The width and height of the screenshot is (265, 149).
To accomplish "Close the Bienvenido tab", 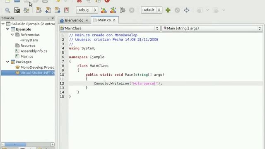I will (87, 20).
